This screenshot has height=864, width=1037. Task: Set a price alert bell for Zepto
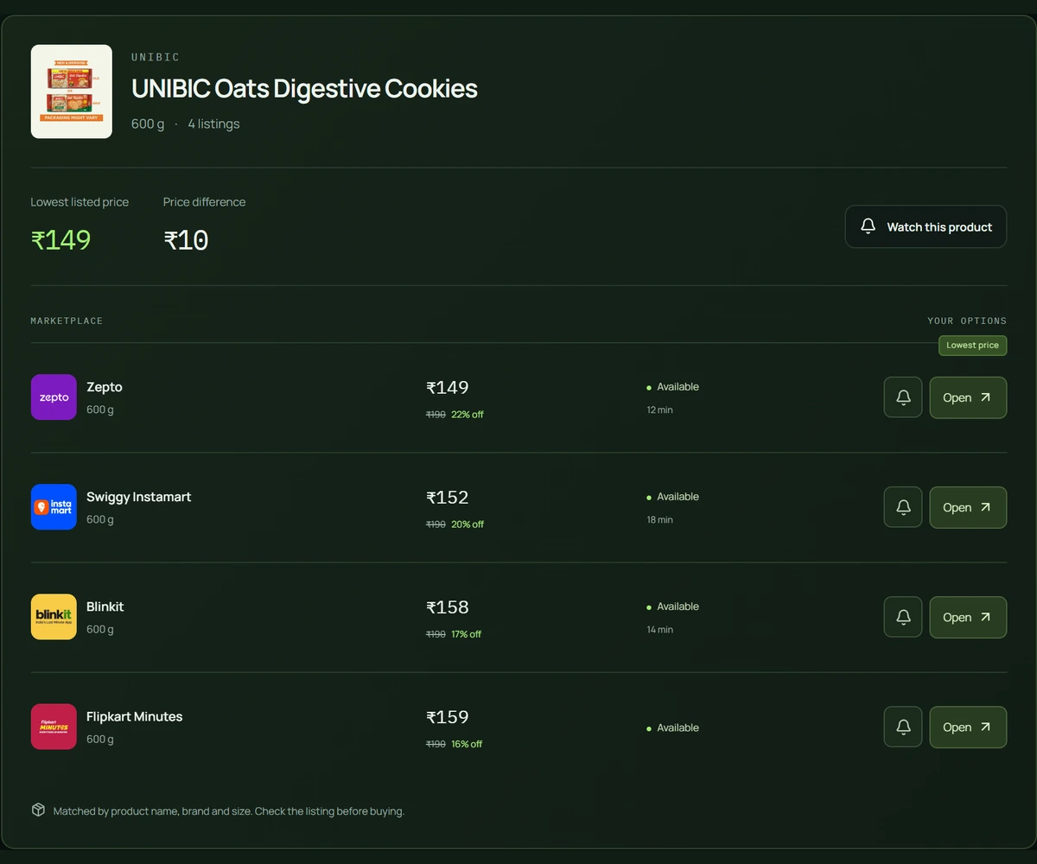pyautogui.click(x=903, y=397)
